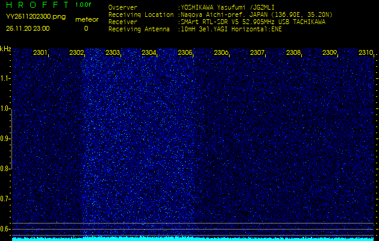Click the kHz axis unit label
Viewport: 379px width, 241px height.
(5, 49)
